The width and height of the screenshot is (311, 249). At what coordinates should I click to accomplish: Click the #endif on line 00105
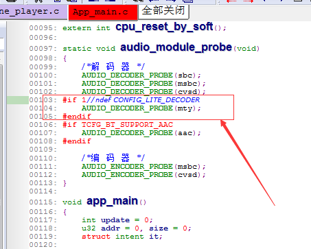77,117
